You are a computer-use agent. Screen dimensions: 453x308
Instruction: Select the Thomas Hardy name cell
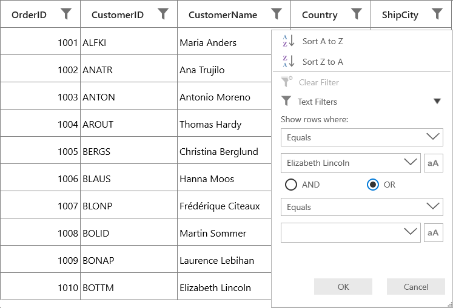[224, 123]
